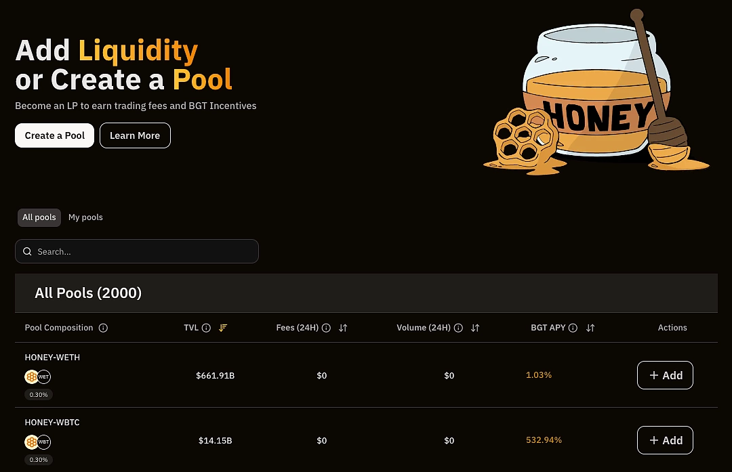This screenshot has width=732, height=472.
Task: Add liquidity to HONEY-WETH pool
Action: click(665, 375)
